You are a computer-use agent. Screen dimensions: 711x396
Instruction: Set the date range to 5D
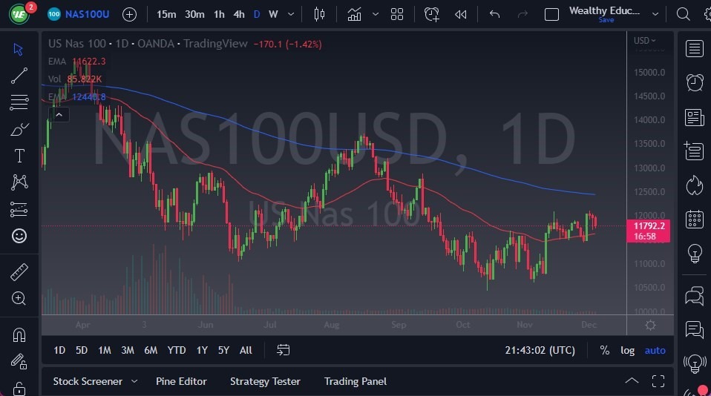(x=82, y=350)
